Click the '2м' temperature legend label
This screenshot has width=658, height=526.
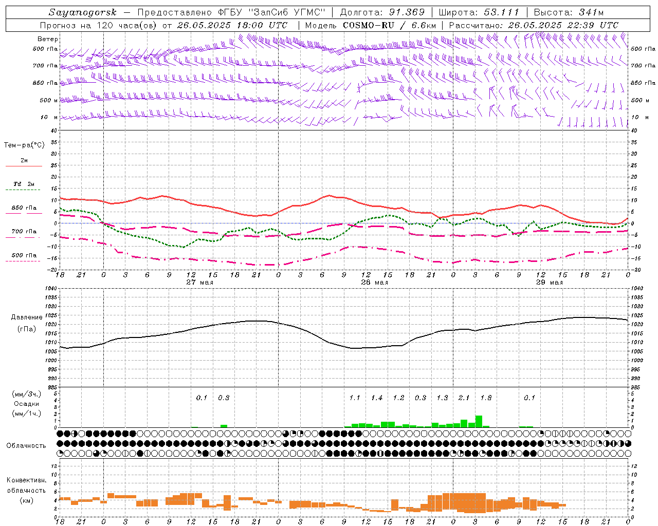pos(24,161)
